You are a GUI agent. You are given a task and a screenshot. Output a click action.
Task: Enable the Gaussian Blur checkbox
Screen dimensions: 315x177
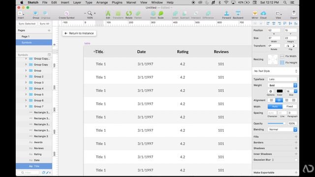click(296, 160)
